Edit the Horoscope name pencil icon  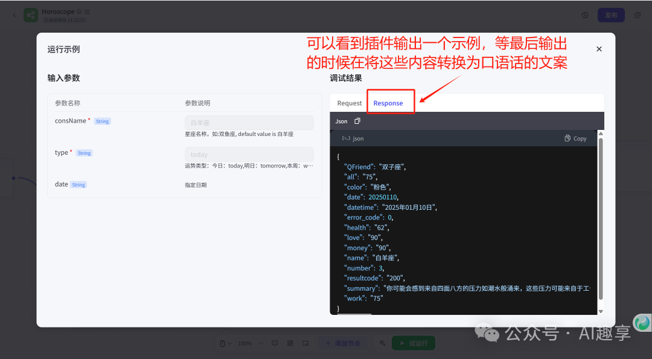coord(87,11)
